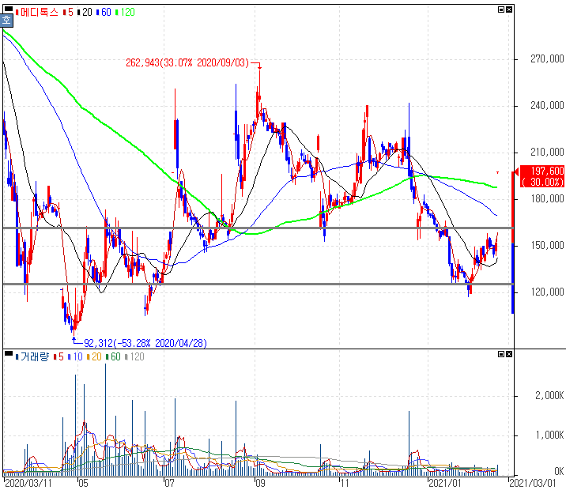Screen dimensions: 566x490
Task: Select the red 5-day moving average legend in price panel
Action: click(68, 13)
